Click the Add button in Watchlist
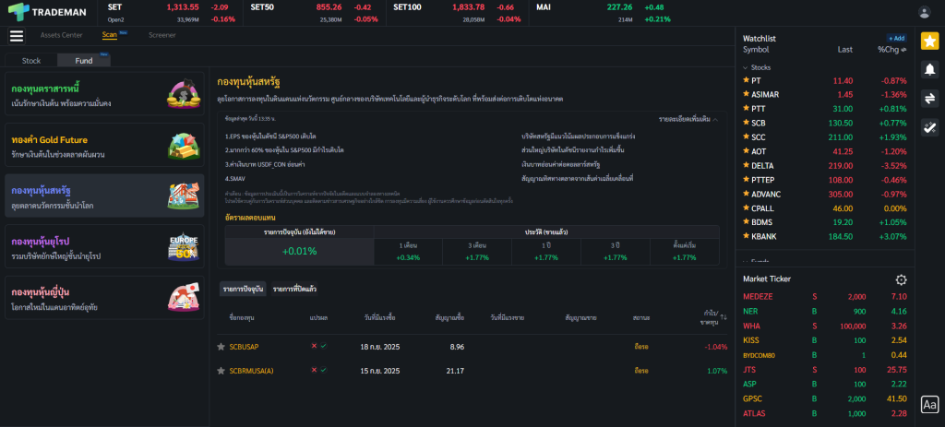The height and width of the screenshot is (427, 945). coord(896,38)
